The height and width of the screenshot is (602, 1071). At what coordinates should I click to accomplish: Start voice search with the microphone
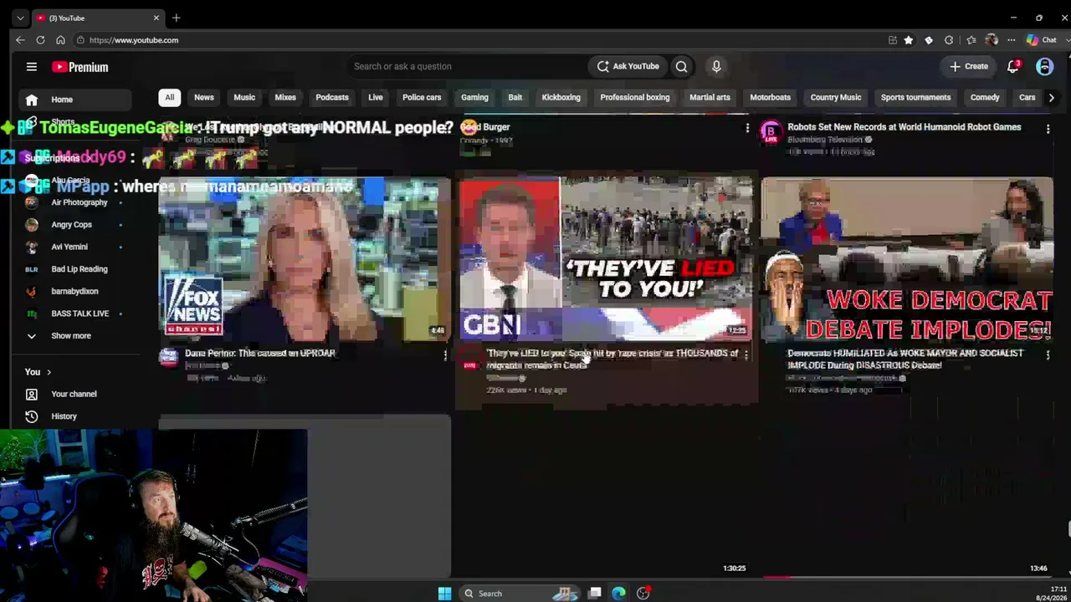click(716, 67)
